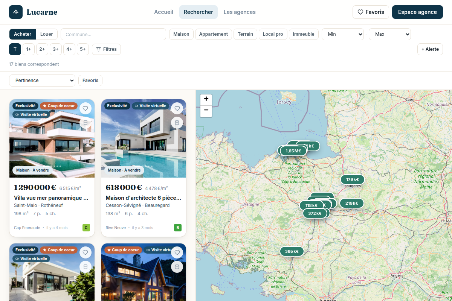
Task: Switch to Louer mode
Action: pyautogui.click(x=47, y=34)
